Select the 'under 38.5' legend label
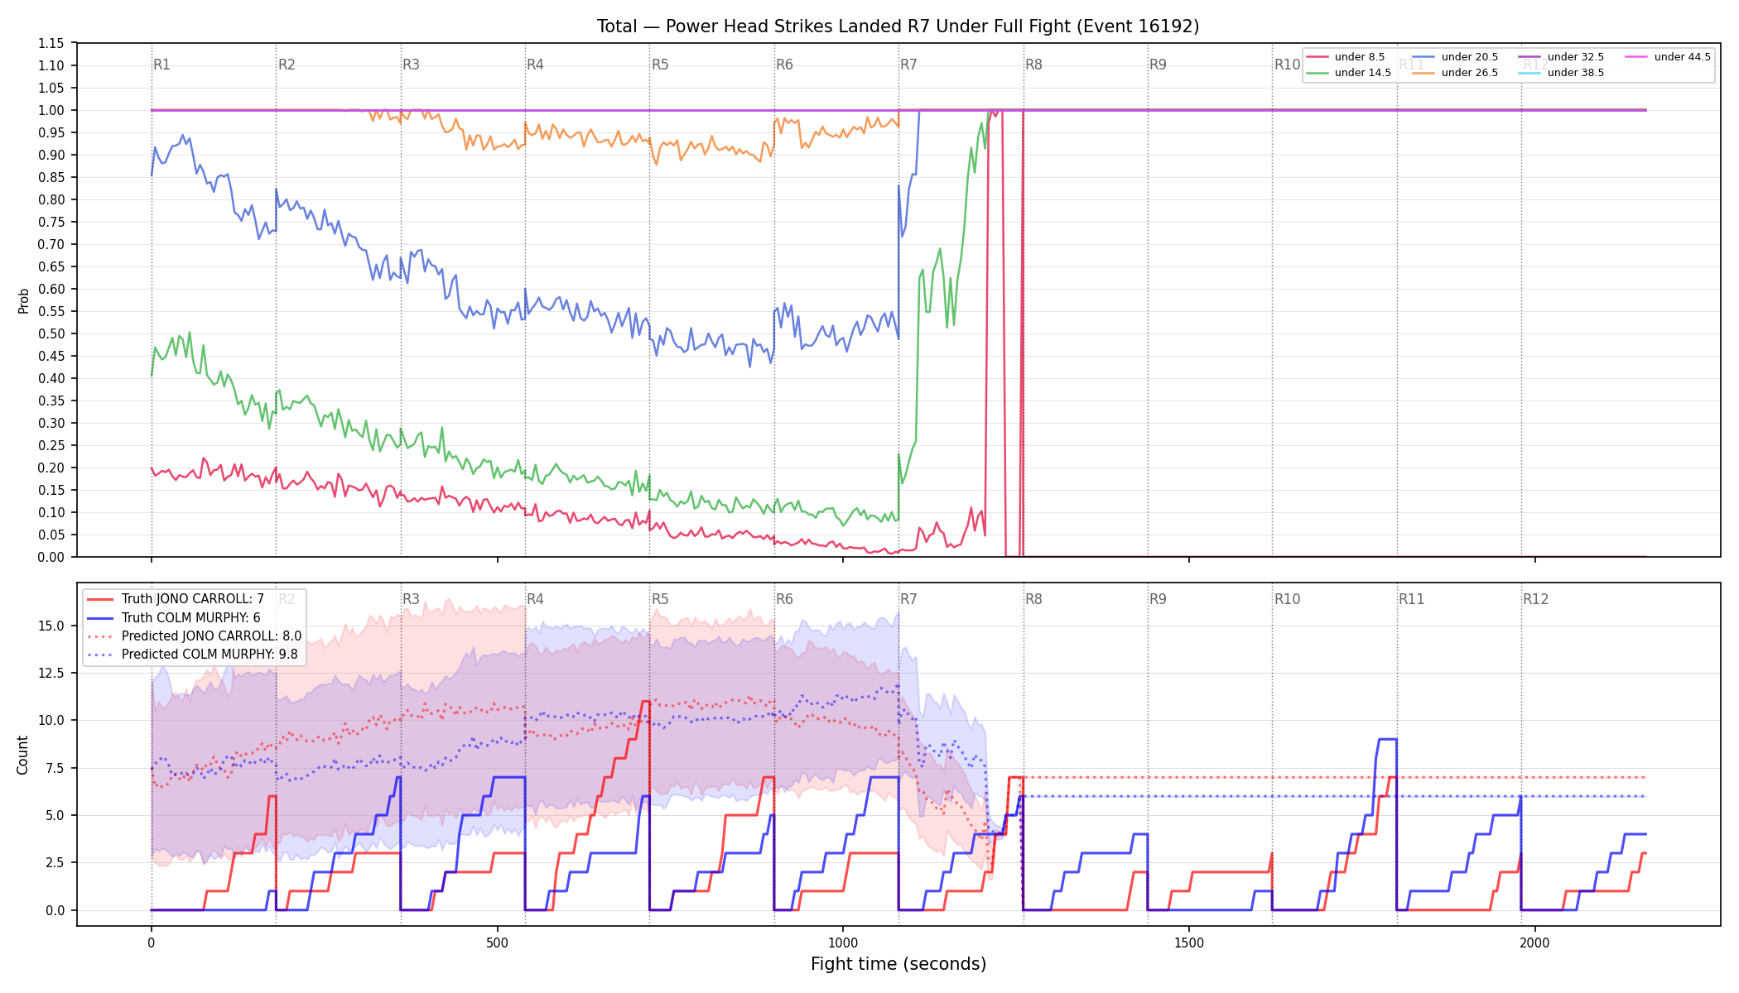1739x993 pixels. tap(1575, 73)
